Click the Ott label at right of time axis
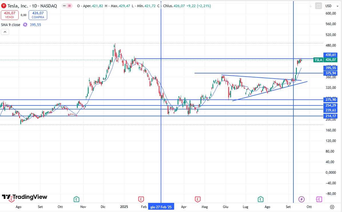 pos(309,207)
